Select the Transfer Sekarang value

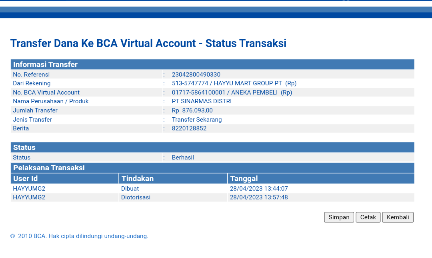click(x=197, y=120)
